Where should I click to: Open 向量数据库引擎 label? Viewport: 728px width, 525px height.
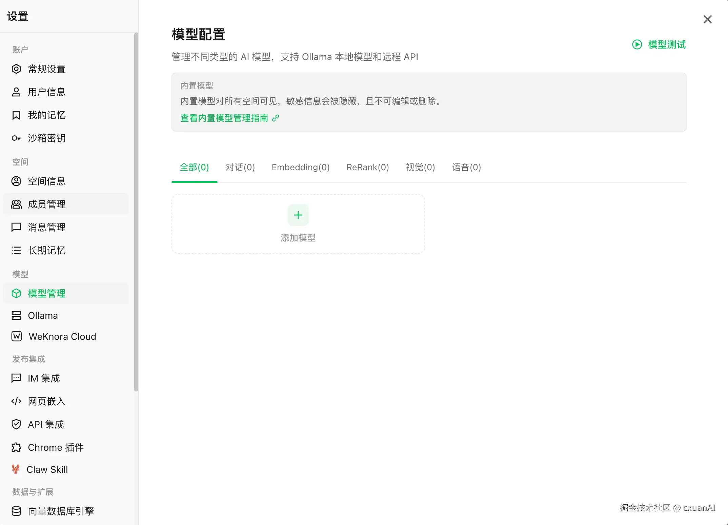[x=61, y=511]
